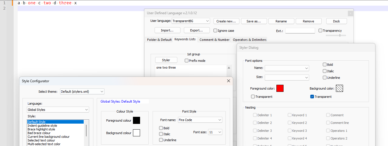Click the Export... button
The image size is (388, 146).
pyautogui.click(x=197, y=30)
